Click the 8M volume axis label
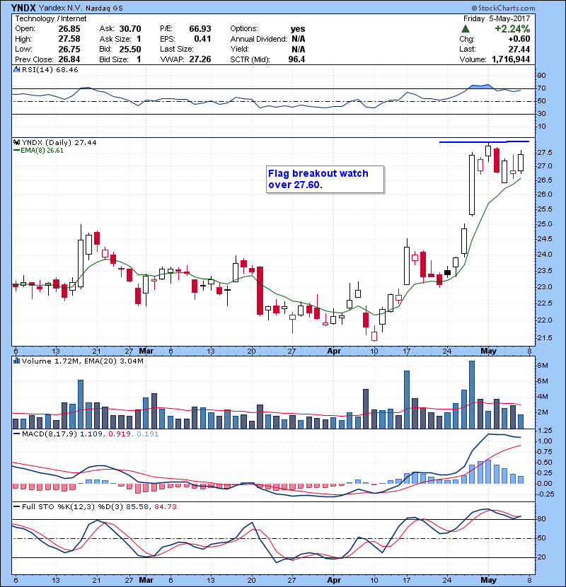The width and height of the screenshot is (566, 587). pyautogui.click(x=543, y=366)
